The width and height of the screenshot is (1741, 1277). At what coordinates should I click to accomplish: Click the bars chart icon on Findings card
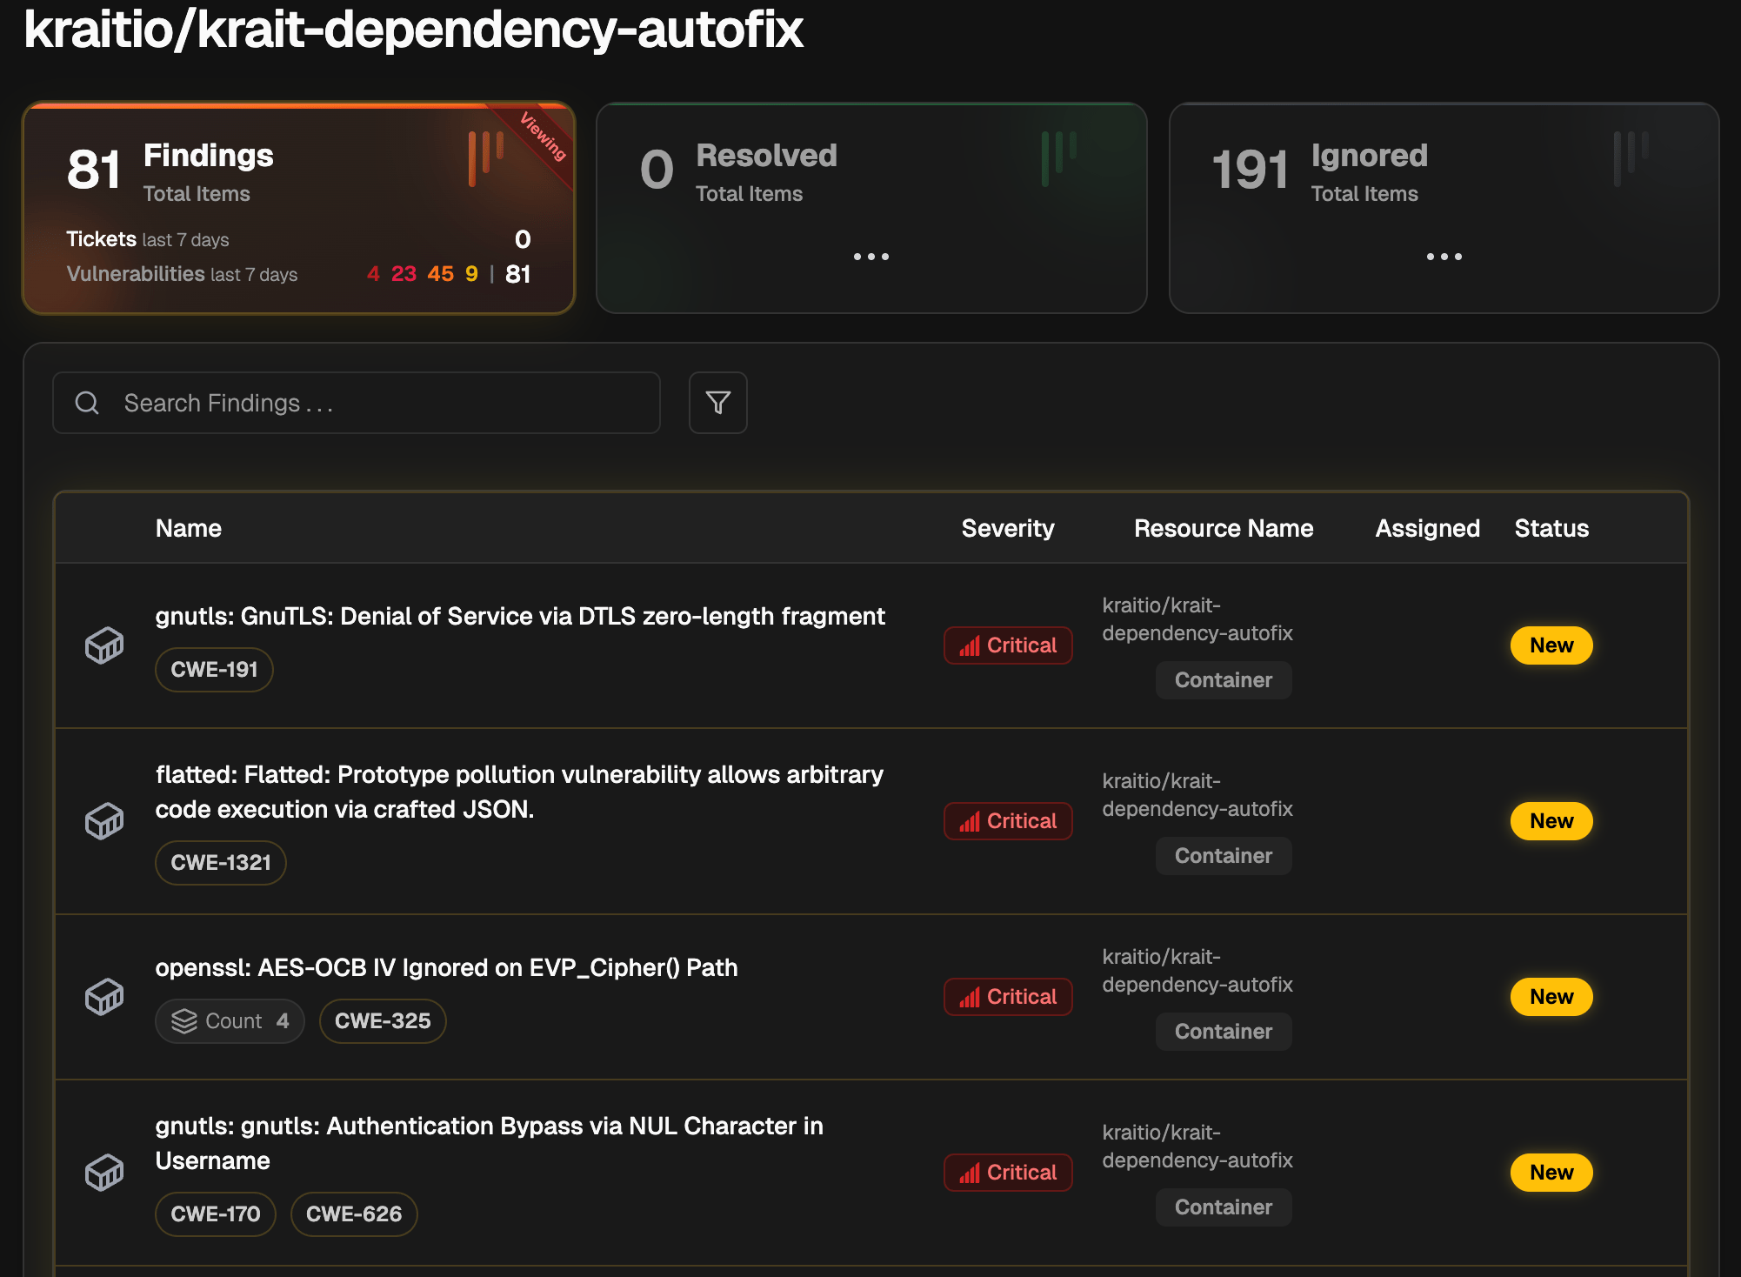tap(485, 158)
